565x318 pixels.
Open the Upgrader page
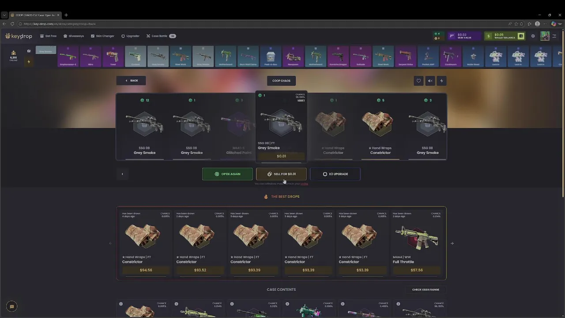pyautogui.click(x=130, y=36)
